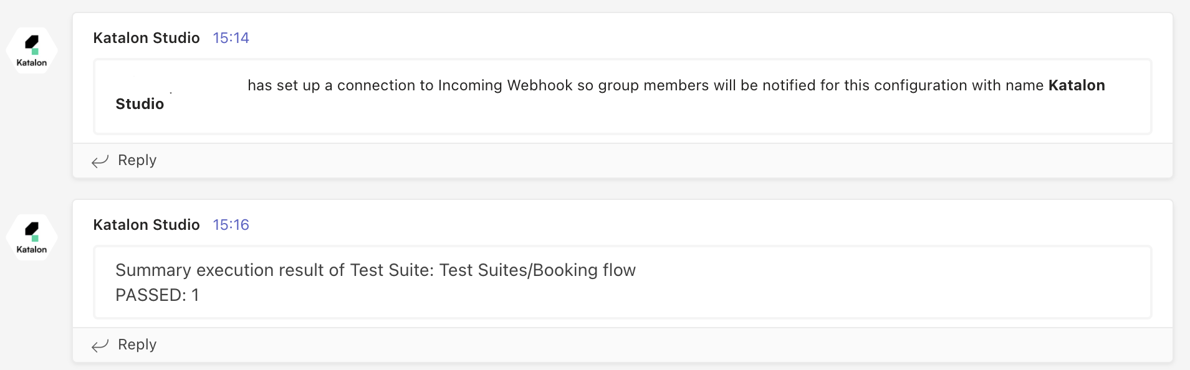Click Reply under the execution summary message

coord(137,344)
